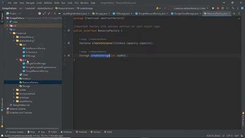Open Notifications side panel
The width and height of the screenshot is (245, 138).
(243, 119)
